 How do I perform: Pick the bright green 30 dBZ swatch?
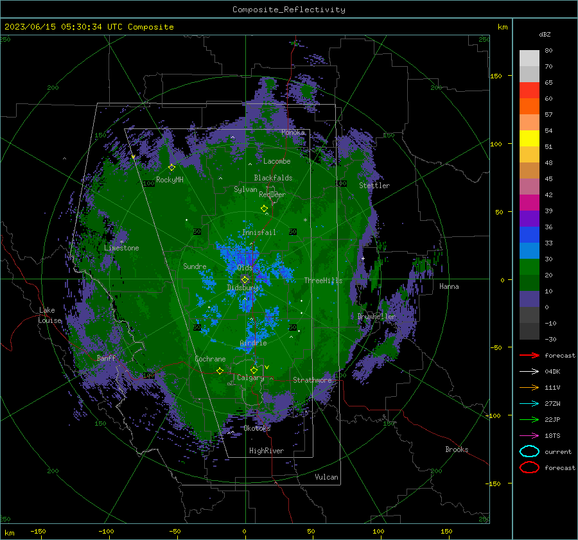tap(529, 266)
